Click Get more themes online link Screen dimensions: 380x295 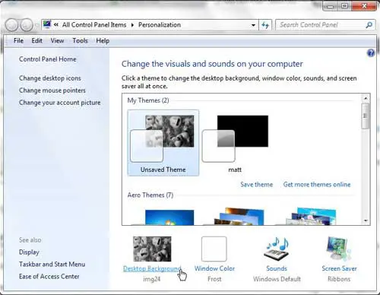point(317,184)
